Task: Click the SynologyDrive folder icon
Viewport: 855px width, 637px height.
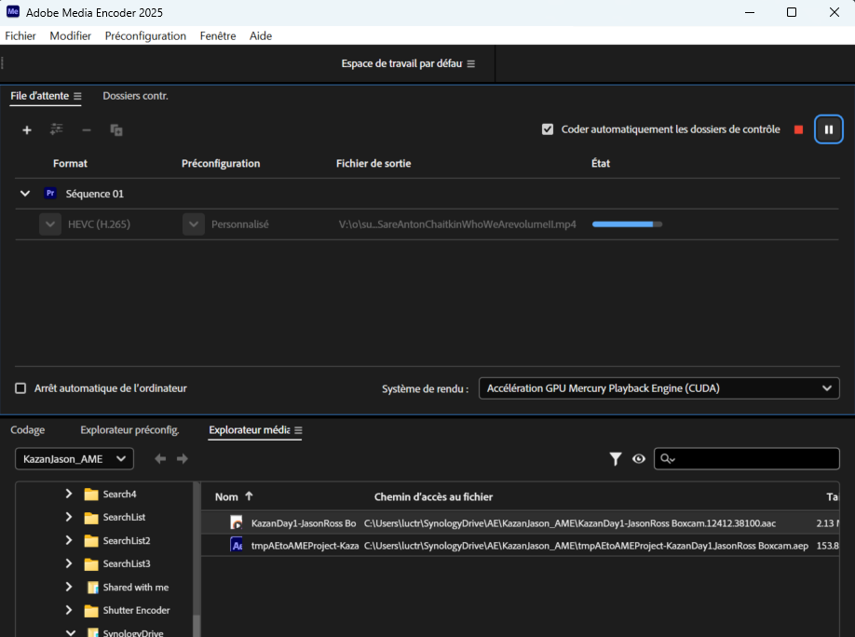Action: coord(93,632)
